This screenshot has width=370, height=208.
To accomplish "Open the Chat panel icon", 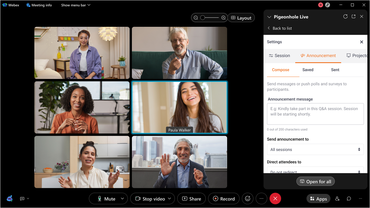I will (349, 198).
